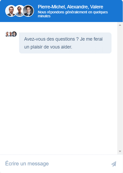The width and height of the screenshot is (123, 173).
Task: Click the scrollbar down arrow
Action: [120, 151]
